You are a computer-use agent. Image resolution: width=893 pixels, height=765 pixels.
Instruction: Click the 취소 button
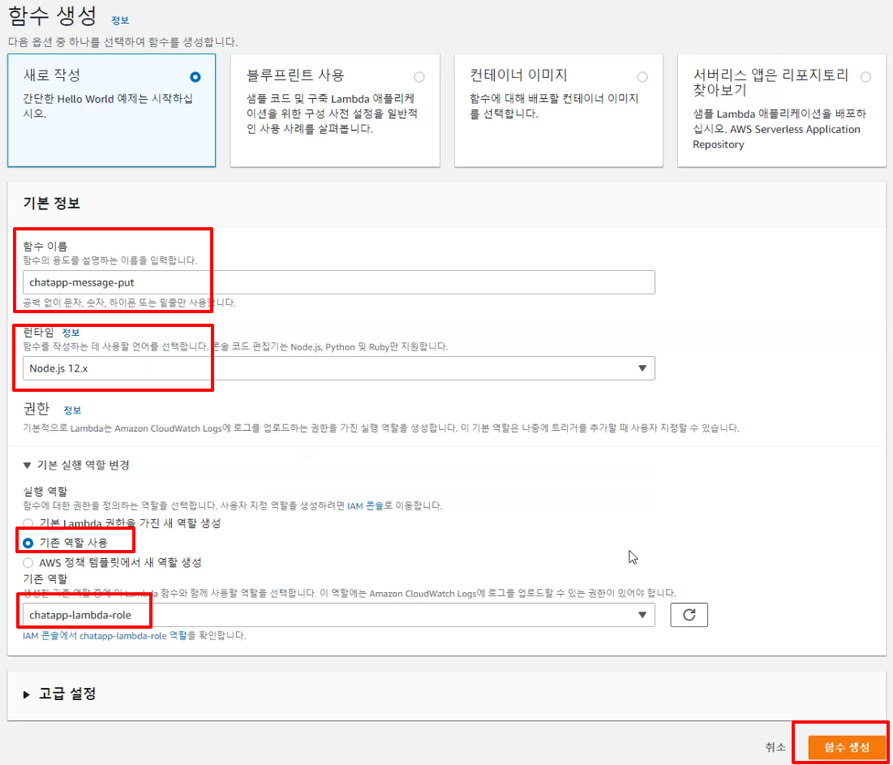pos(775,747)
